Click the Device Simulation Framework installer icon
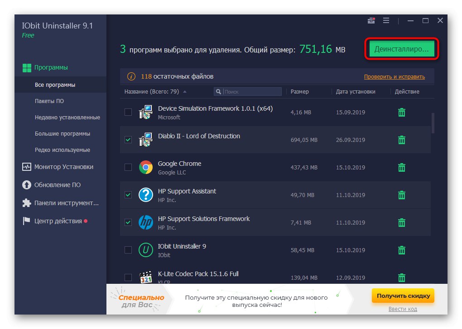Screen dimensions: 462x329 146,112
